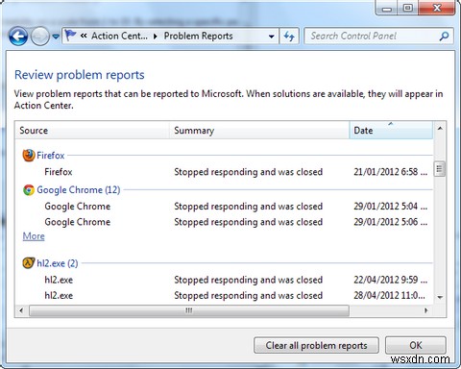
Task: Minimize the Problem Reports window
Action: [x=387, y=8]
